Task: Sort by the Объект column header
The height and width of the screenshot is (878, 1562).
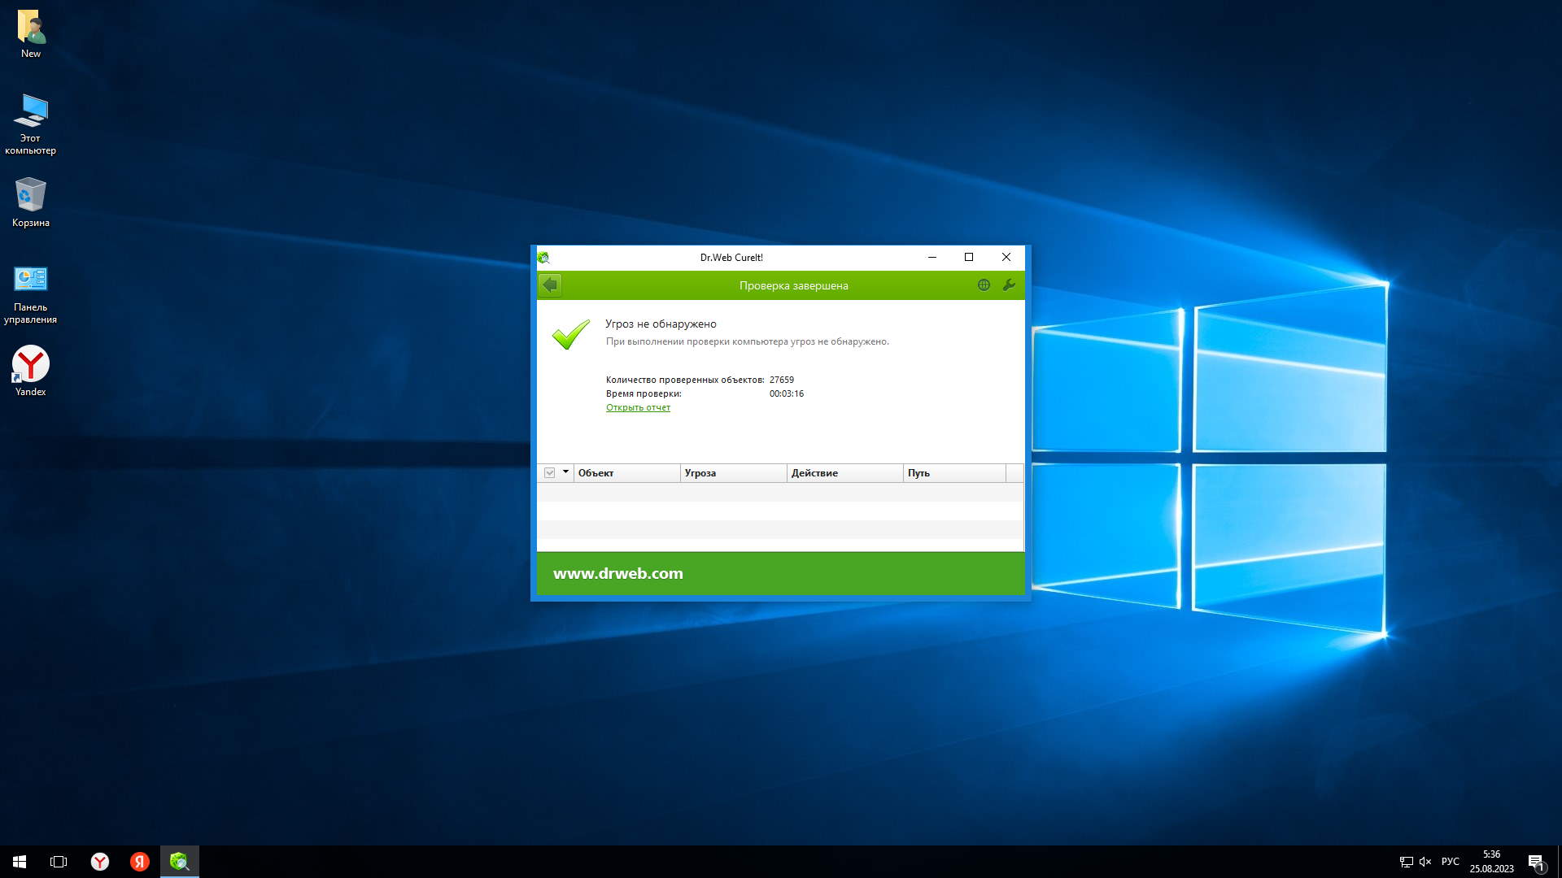Action: [x=626, y=473]
